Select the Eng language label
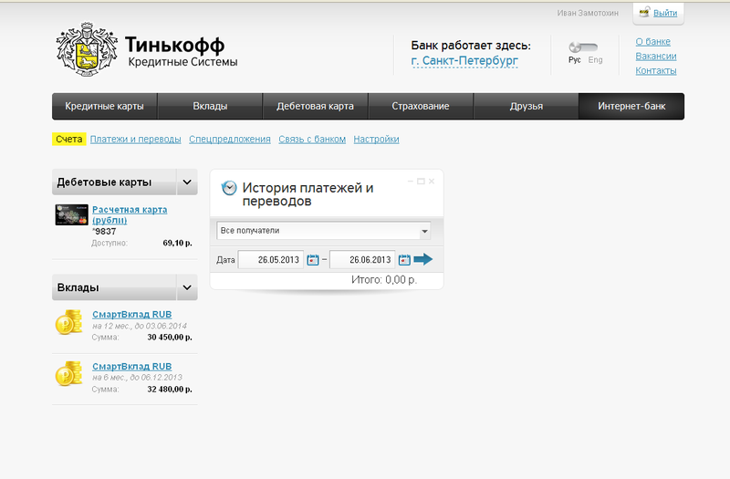The height and width of the screenshot is (479, 730). [595, 60]
